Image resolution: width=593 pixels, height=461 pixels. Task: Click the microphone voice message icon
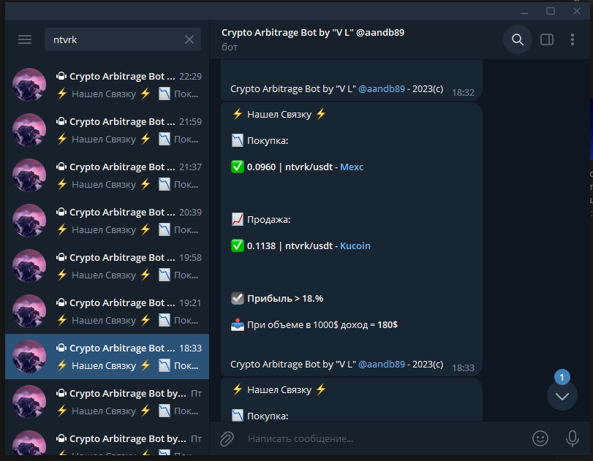coord(573,438)
